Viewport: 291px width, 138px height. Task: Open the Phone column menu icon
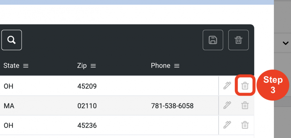coord(177,66)
